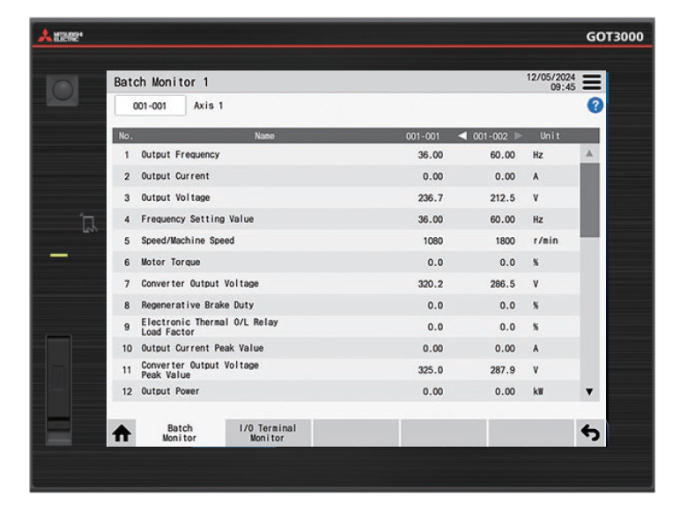Click the Name column header

pos(264,136)
